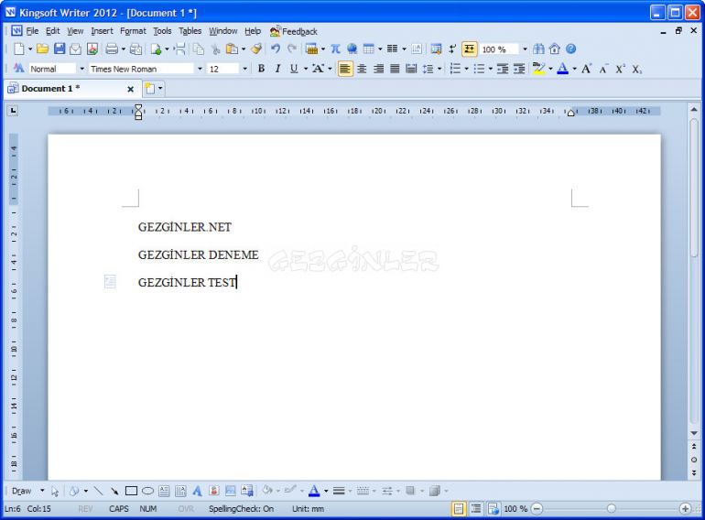Align text right
Screen dimensions: 705x520
pyautogui.click(x=378, y=69)
